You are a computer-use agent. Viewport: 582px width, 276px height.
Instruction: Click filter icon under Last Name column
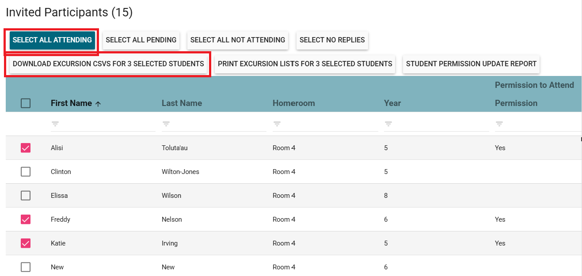(x=166, y=124)
